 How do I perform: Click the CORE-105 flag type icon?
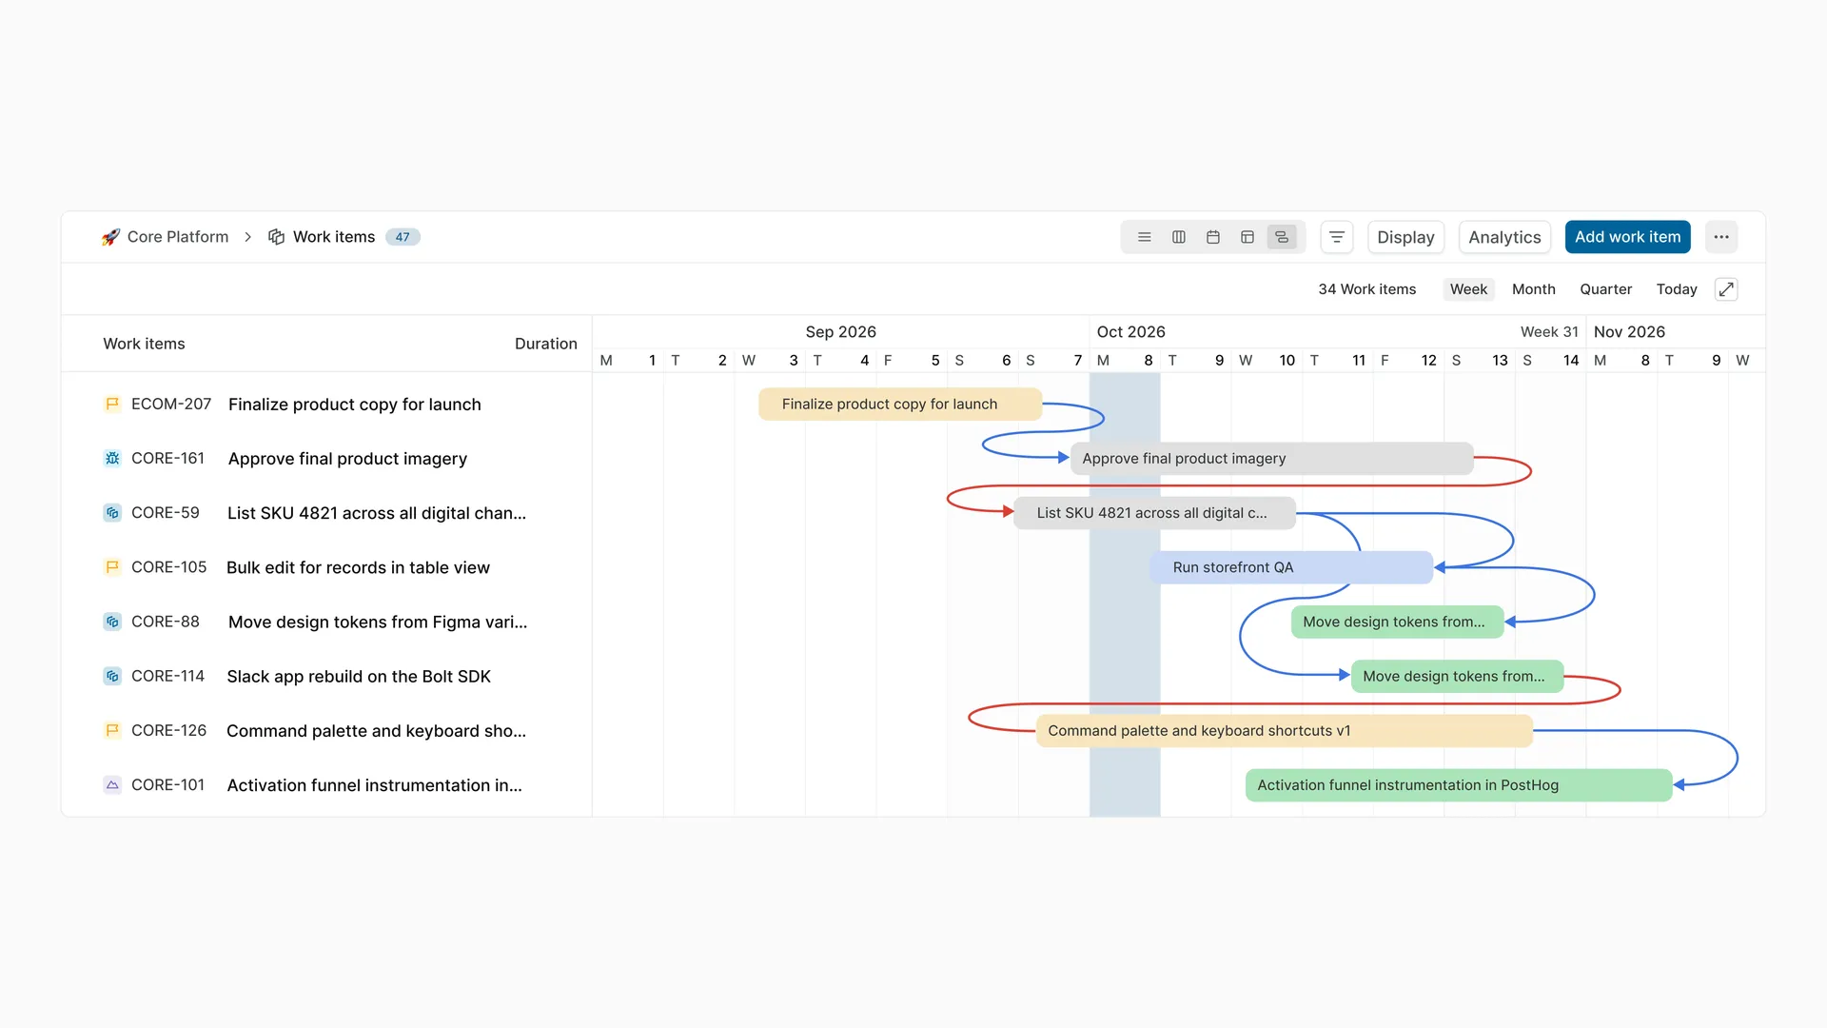point(112,567)
